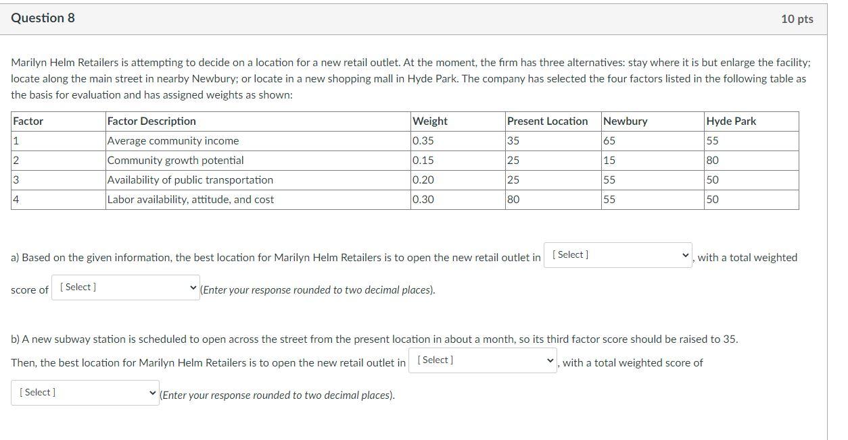Viewport: 848px width, 440px height.
Task: Open the location dropdown in part a
Action: tap(616, 255)
